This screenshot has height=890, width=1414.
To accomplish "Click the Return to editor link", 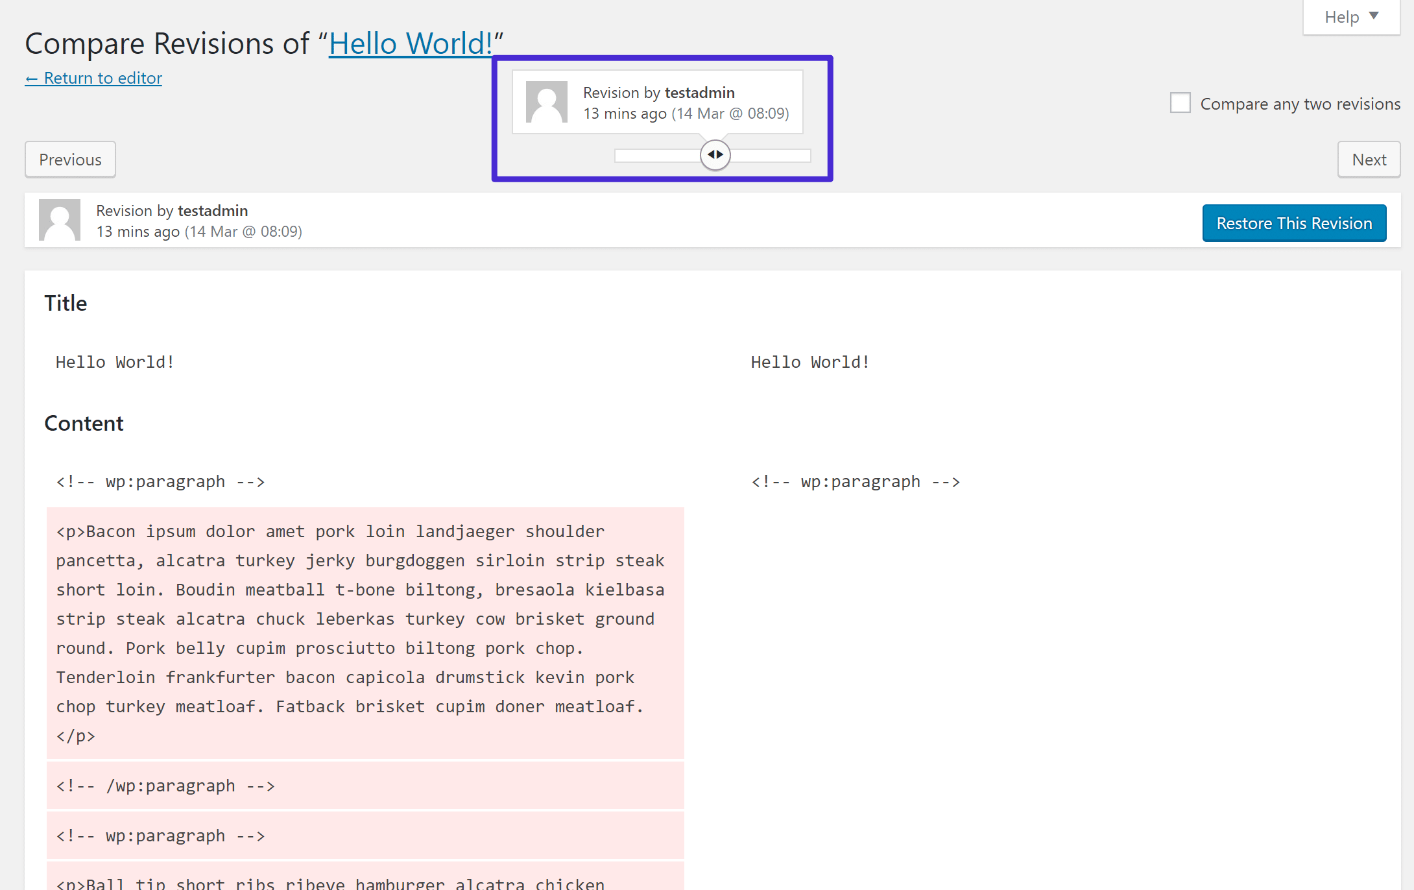I will tap(94, 77).
